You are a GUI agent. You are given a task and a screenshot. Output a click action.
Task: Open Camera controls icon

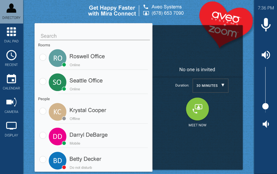tap(11, 102)
